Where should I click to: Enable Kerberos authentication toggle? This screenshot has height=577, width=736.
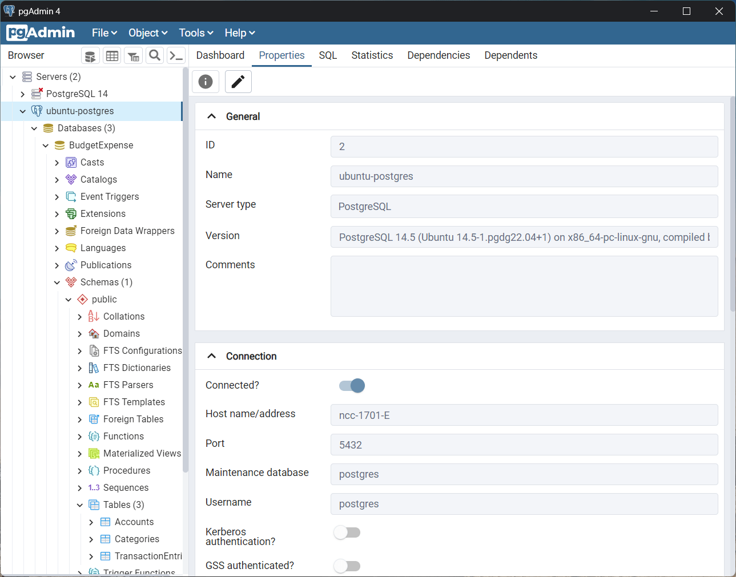(x=347, y=532)
